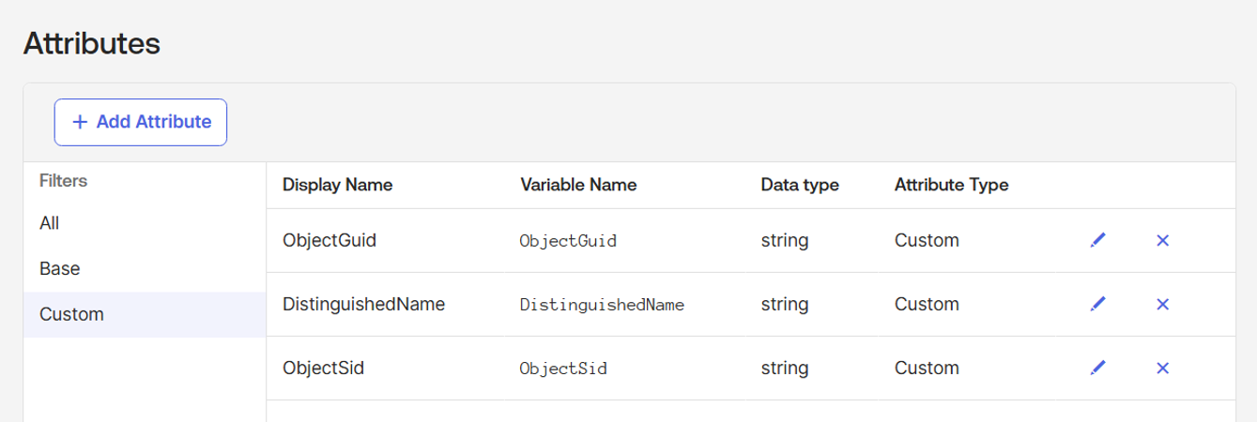Delete the ObjectGuid attribute X icon
1257x422 pixels.
coord(1162,241)
